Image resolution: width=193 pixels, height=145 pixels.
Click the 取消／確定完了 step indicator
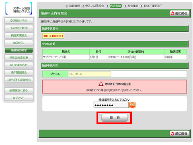[x=151, y=6]
